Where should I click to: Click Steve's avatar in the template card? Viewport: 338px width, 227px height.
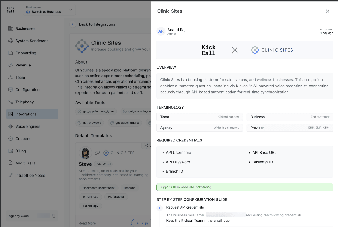85,153
